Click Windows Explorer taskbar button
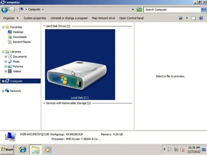The height and width of the screenshot is (155, 207). tap(35, 150)
